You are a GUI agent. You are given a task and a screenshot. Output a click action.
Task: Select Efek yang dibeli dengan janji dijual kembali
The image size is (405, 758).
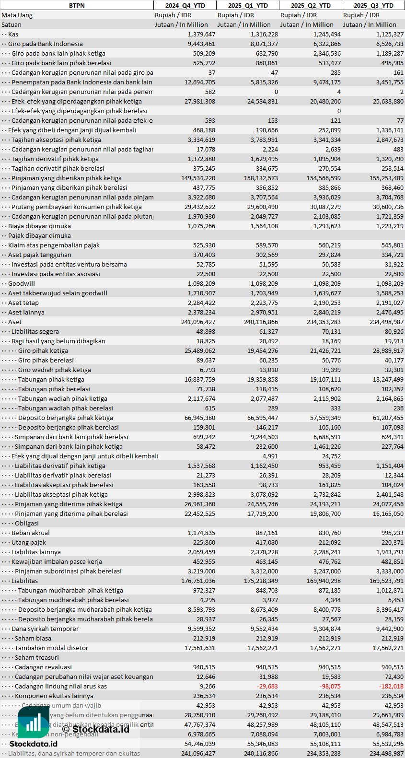72,130
